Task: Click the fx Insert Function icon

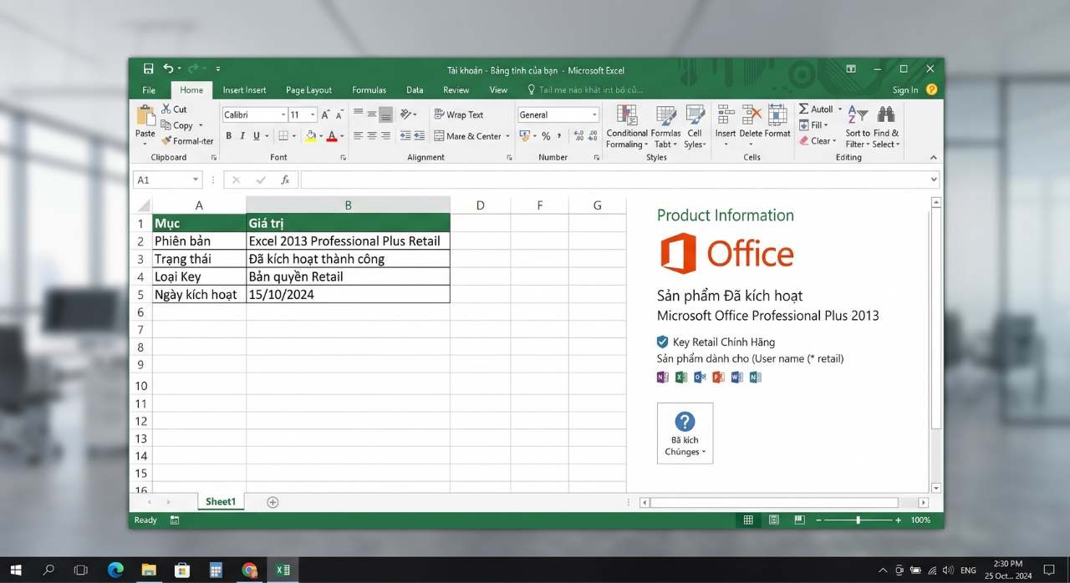Action: (285, 180)
